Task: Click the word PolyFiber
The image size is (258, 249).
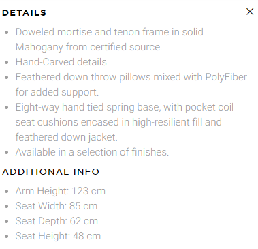Action: pyautogui.click(x=226, y=77)
